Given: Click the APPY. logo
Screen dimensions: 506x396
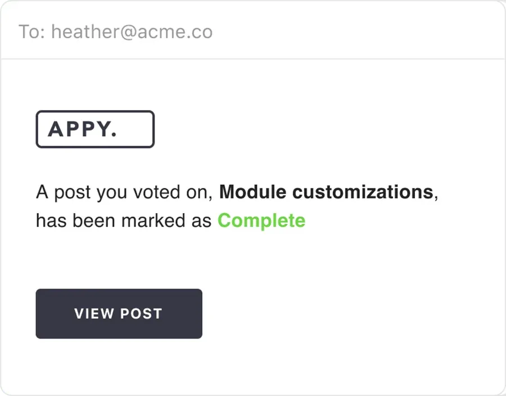Looking at the screenshot, I should click(x=95, y=129).
